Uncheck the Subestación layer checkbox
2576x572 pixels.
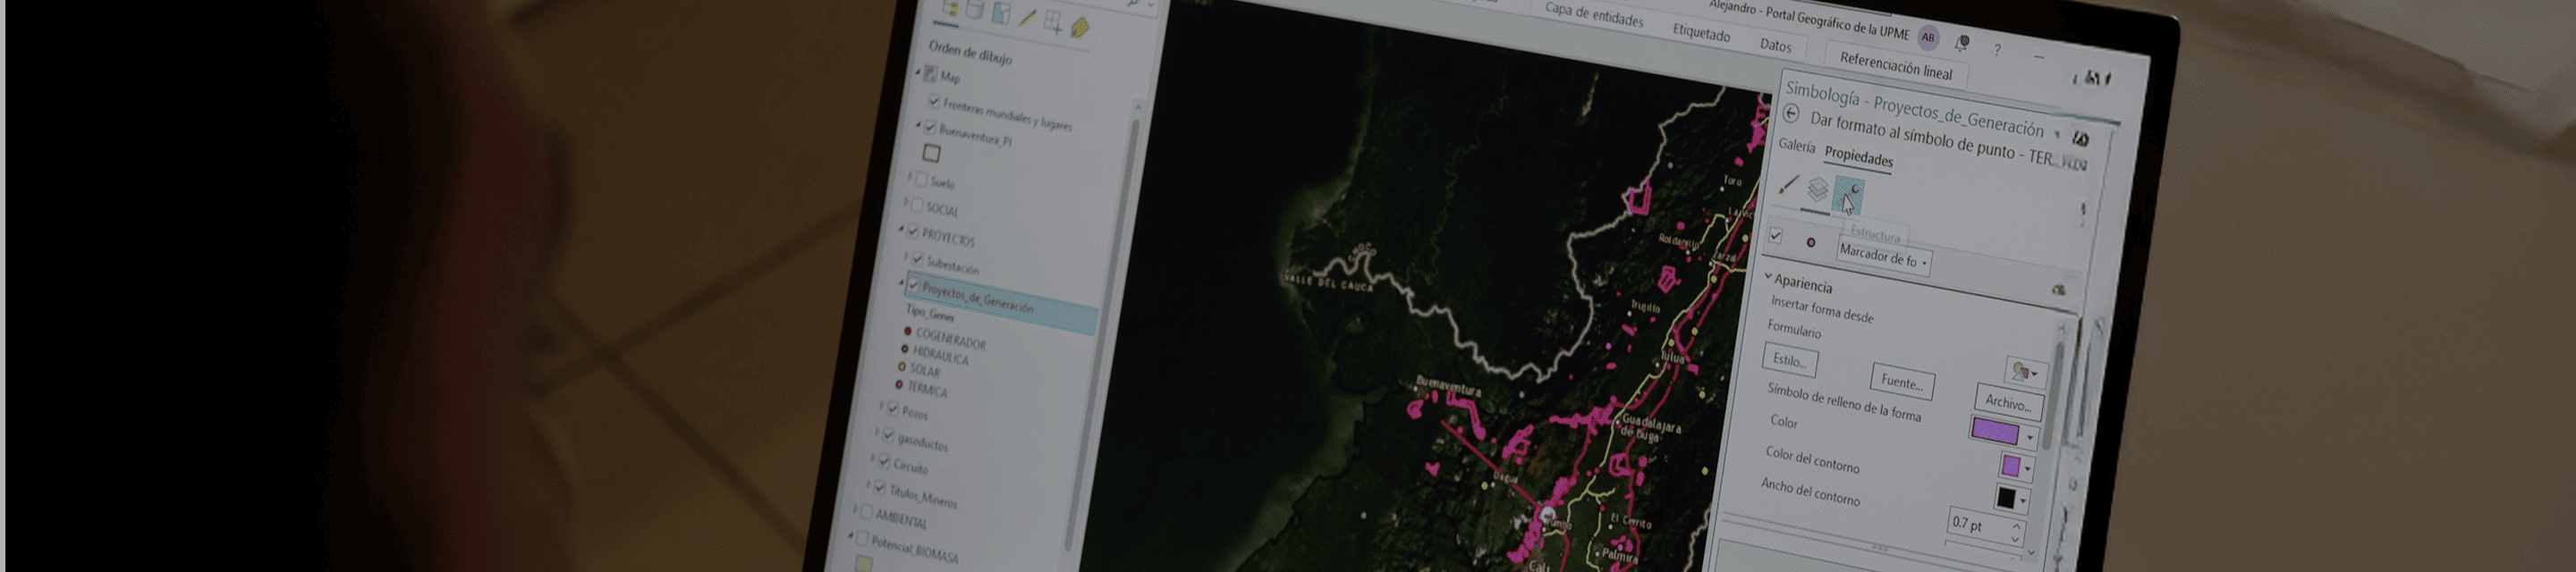click(x=917, y=260)
